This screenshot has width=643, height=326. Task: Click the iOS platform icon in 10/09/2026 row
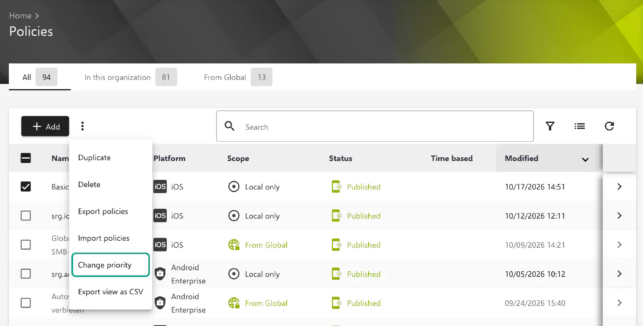click(x=160, y=244)
